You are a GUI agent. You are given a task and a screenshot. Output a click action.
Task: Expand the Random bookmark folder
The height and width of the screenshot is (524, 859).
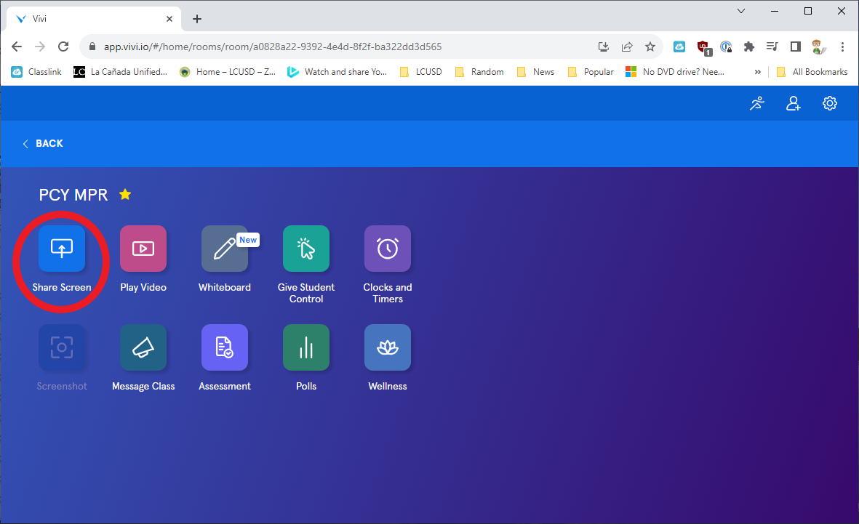pyautogui.click(x=479, y=72)
